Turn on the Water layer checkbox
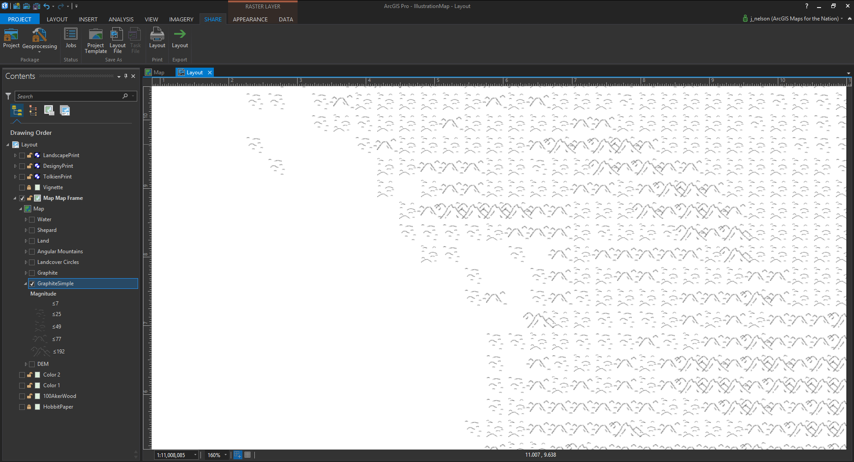This screenshot has width=854, height=462. [32, 219]
